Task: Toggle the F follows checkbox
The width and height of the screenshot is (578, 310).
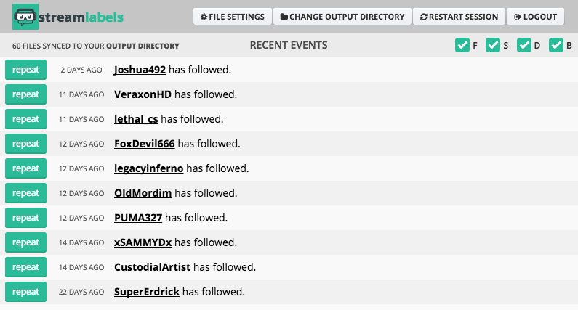Action: tap(462, 45)
